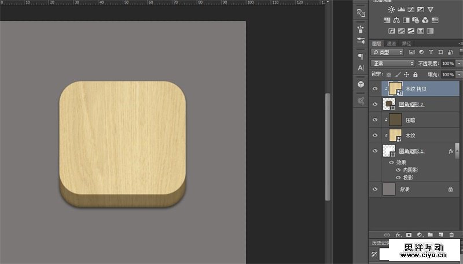Delete layer with trash icon

pos(451,235)
